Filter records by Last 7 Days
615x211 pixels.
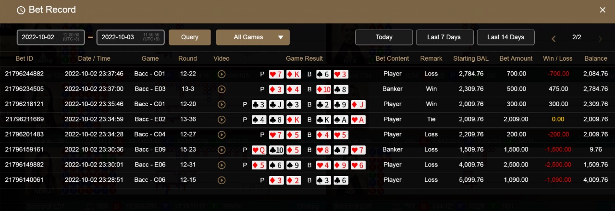point(444,37)
